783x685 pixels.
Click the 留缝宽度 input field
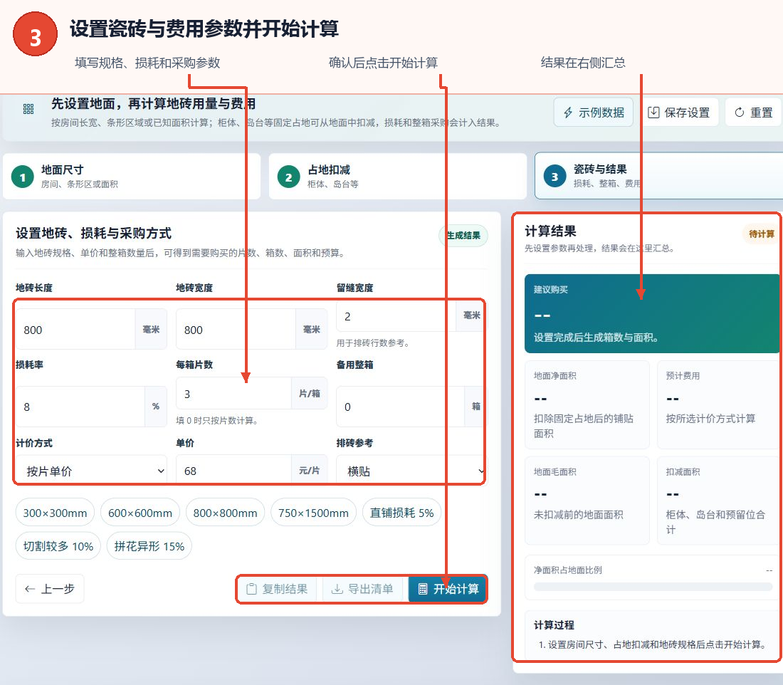[396, 316]
